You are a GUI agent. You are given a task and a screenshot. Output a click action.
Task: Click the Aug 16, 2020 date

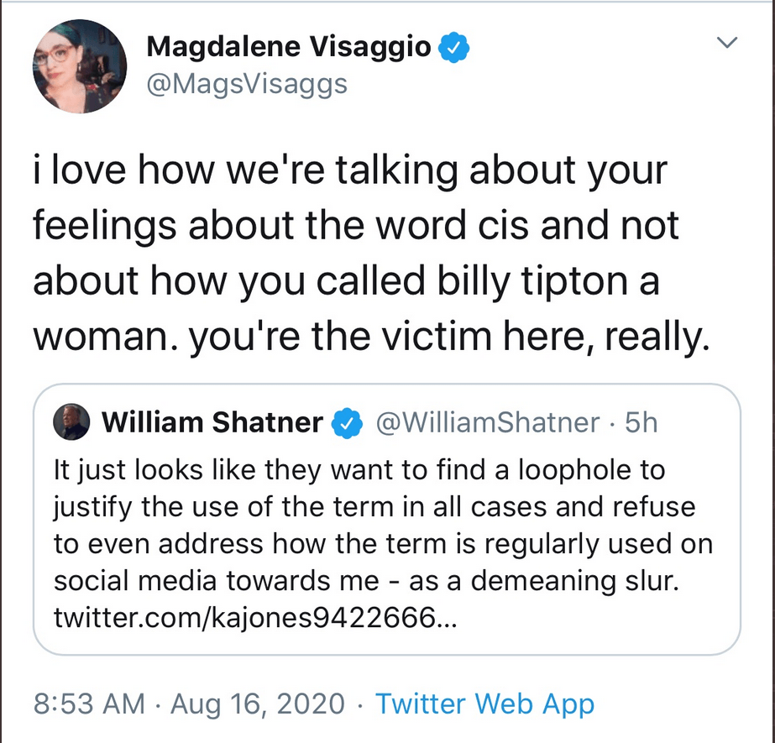(258, 704)
